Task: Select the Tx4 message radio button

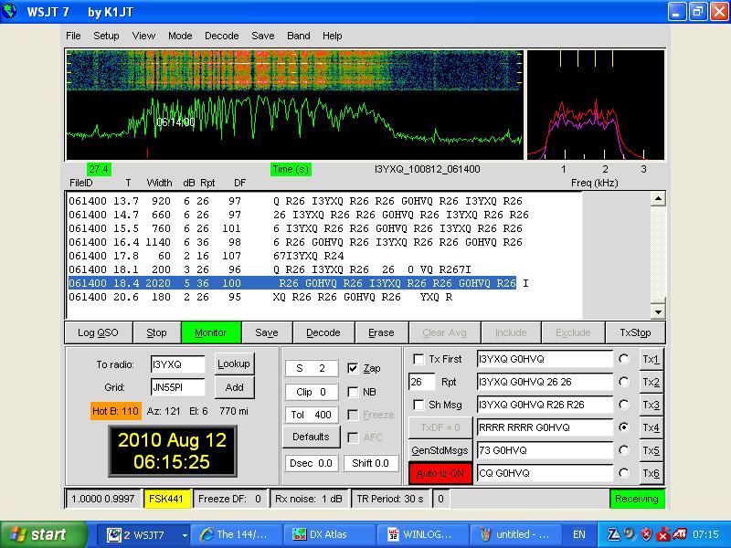Action: coord(624,427)
